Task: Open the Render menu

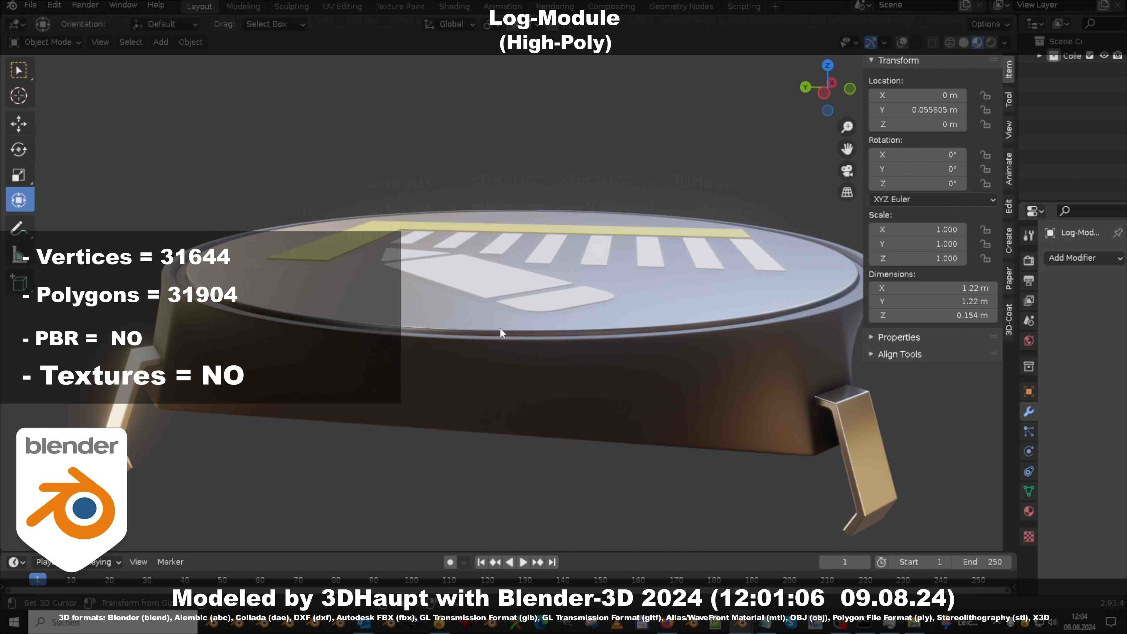Action: pos(85,5)
